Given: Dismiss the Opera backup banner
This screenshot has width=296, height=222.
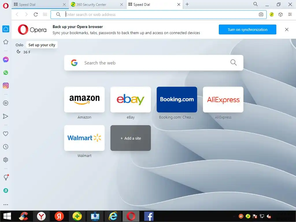Looking at the screenshot, I should tap(286, 29).
